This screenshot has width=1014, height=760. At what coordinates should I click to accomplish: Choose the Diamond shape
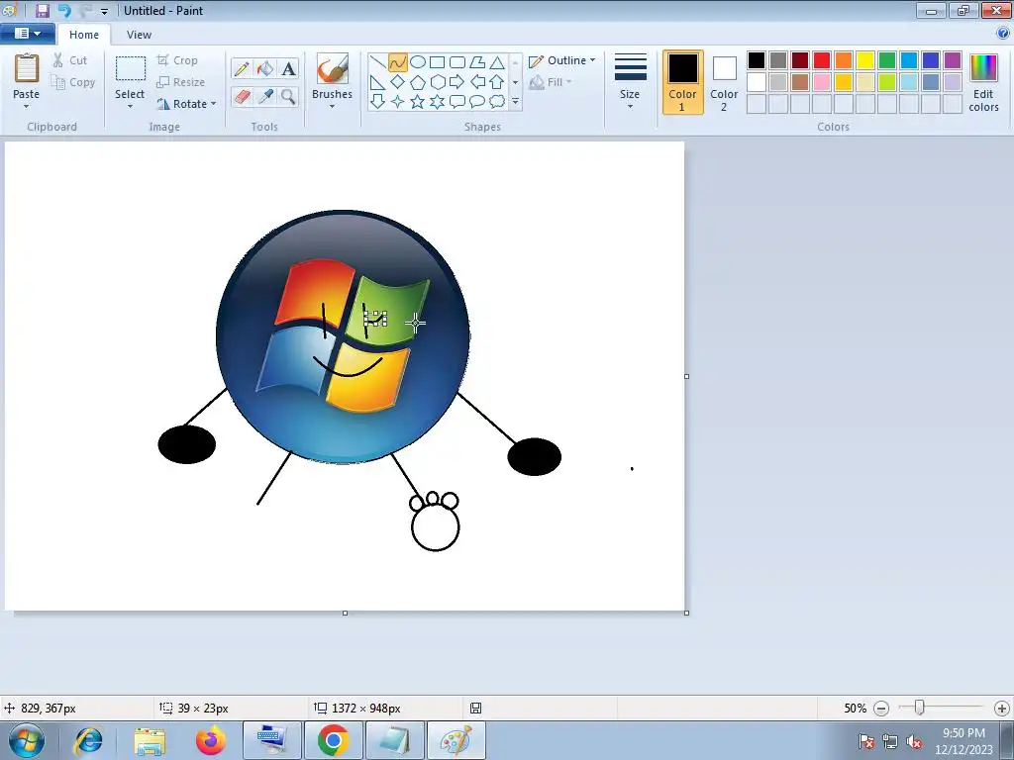point(398,82)
